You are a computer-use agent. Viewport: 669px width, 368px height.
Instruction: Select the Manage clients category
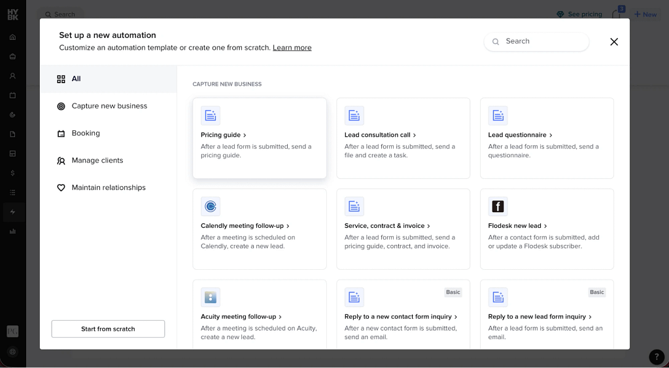[x=109, y=160]
